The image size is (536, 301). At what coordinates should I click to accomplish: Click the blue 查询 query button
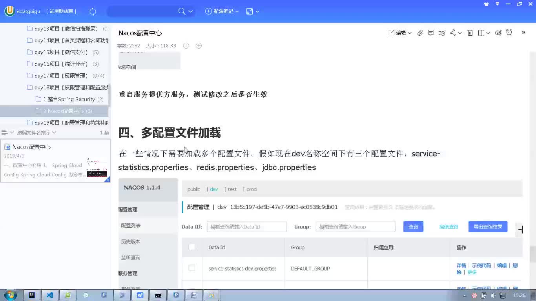pos(413,227)
